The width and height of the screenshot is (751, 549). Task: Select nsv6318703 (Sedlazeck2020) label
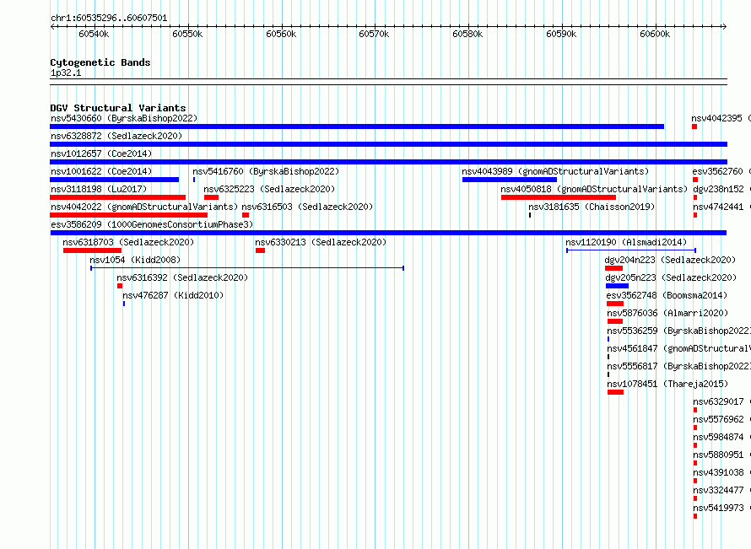pyautogui.click(x=128, y=242)
